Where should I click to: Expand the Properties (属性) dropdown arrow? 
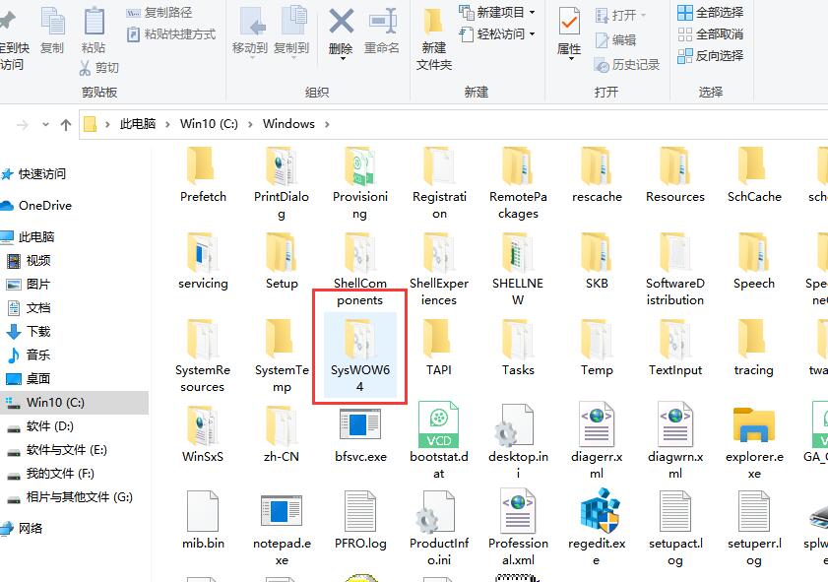pyautogui.click(x=571, y=59)
